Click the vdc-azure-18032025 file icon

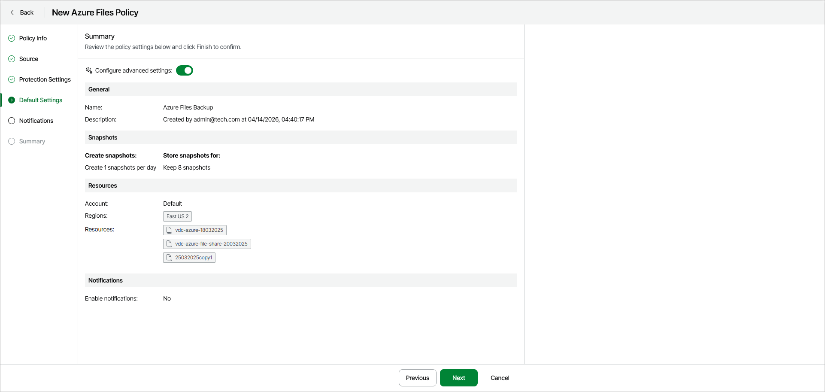169,230
